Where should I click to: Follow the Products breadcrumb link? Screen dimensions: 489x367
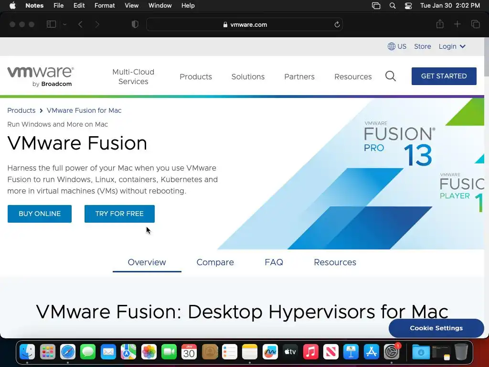pyautogui.click(x=21, y=110)
